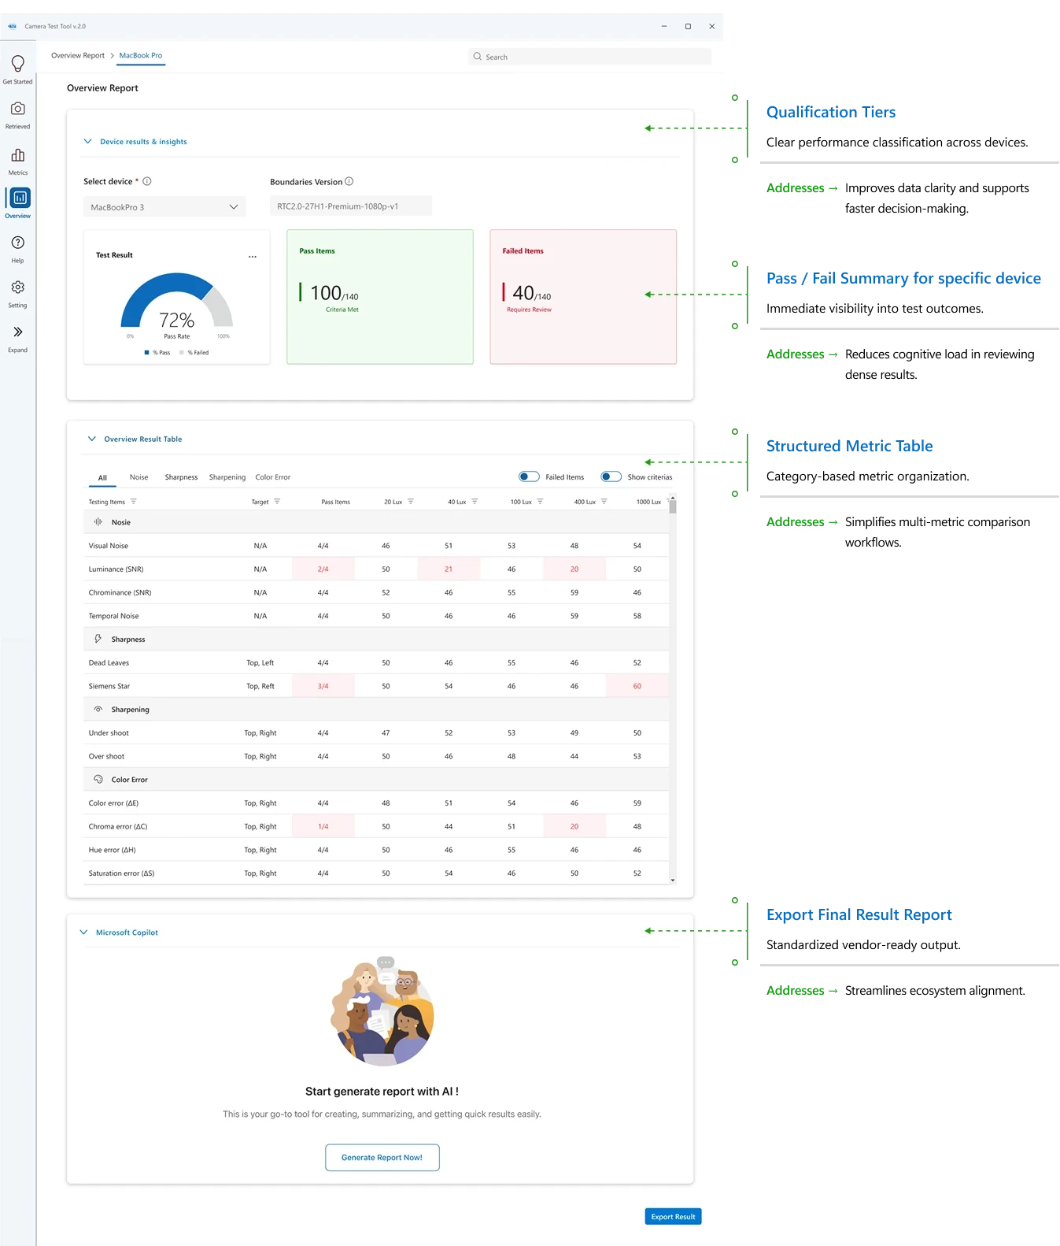Open the Retrieved camera icon in sidebar
Viewport: 1060px width, 1246px height.
[17, 109]
